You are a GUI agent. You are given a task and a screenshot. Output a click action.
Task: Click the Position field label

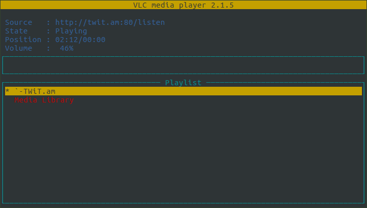pyautogui.click(x=23, y=40)
